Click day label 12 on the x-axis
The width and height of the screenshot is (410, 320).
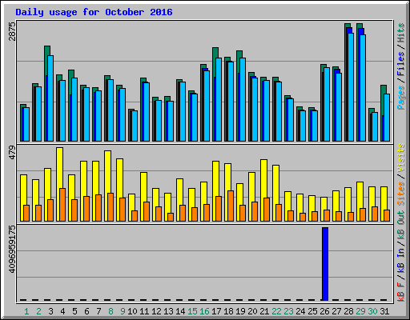point(156,311)
